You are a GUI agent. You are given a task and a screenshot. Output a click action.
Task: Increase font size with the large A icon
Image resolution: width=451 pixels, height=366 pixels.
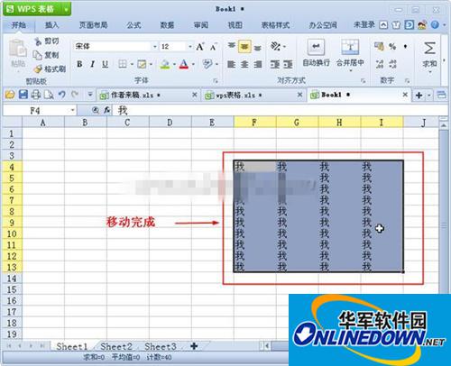[200, 47]
